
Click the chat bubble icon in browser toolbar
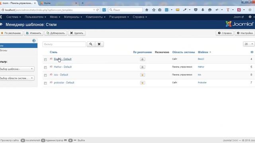pyautogui.click(x=210, y=10)
